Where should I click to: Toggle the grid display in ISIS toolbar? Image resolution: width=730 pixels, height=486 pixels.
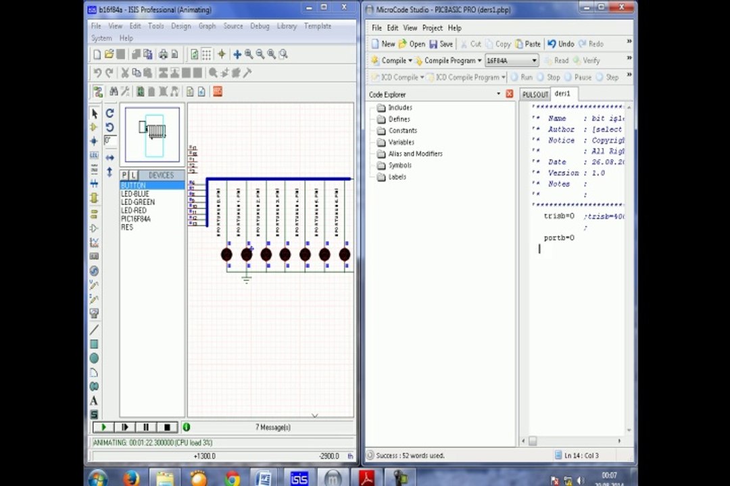click(x=206, y=55)
